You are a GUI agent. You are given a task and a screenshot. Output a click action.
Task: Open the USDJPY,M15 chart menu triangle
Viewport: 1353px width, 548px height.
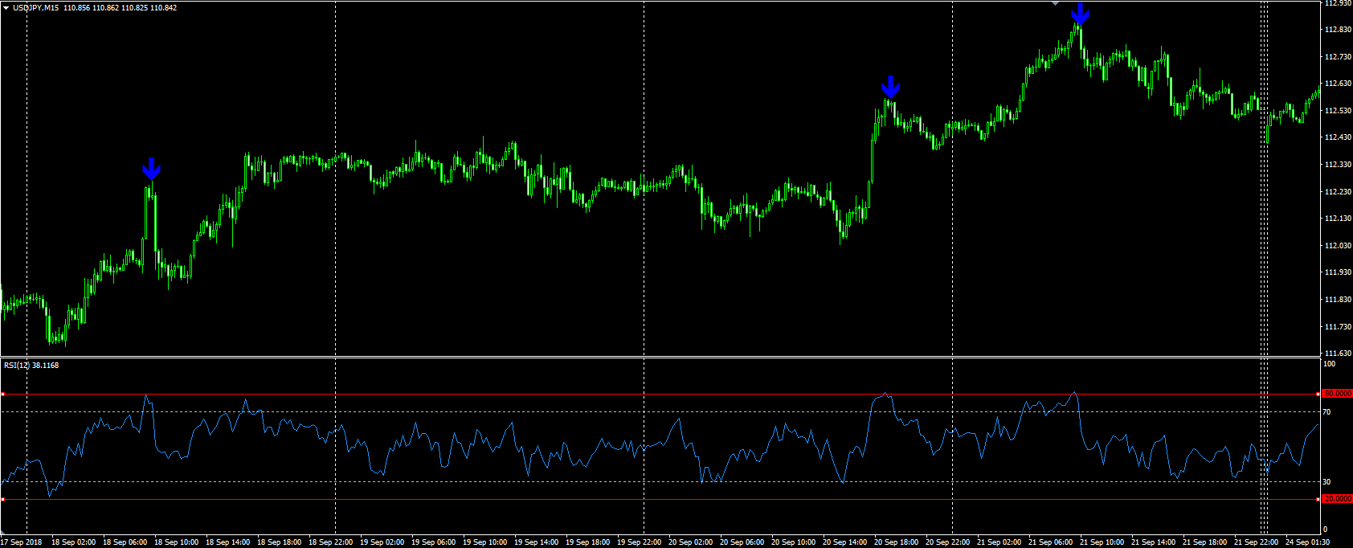point(6,8)
